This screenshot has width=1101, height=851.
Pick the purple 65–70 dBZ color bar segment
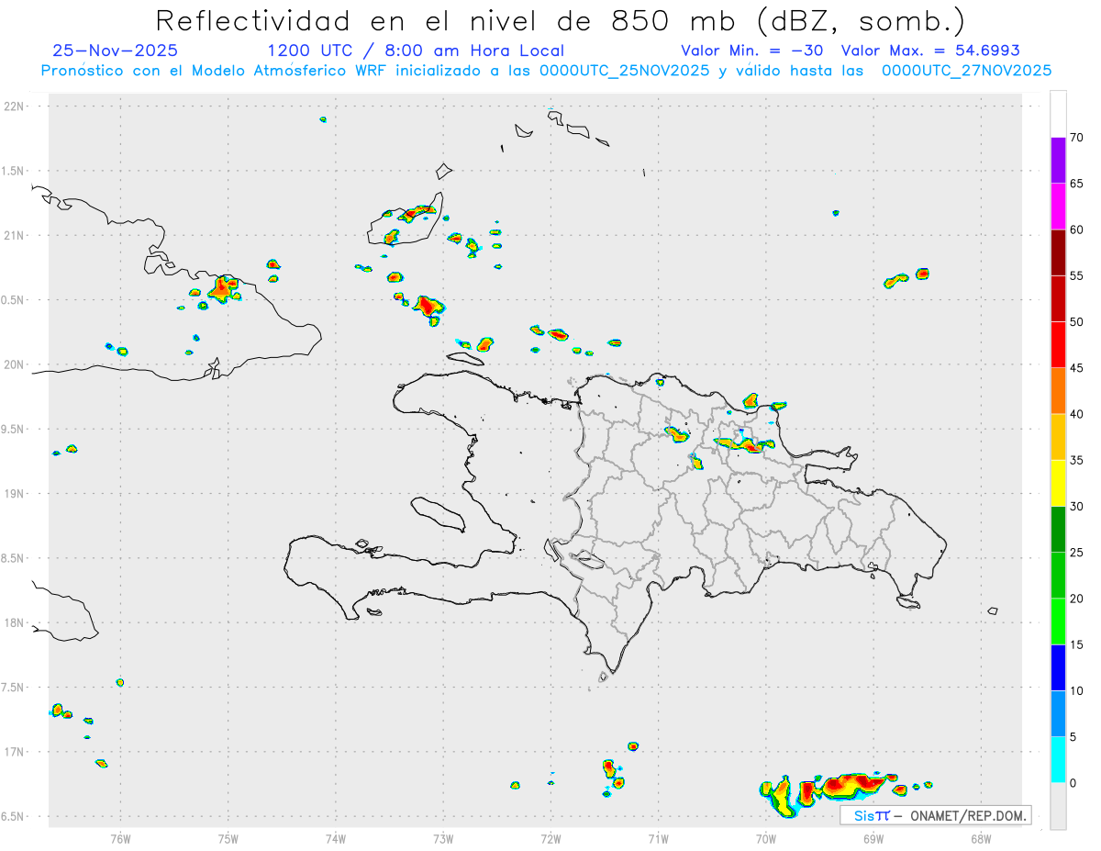[x=1058, y=160]
